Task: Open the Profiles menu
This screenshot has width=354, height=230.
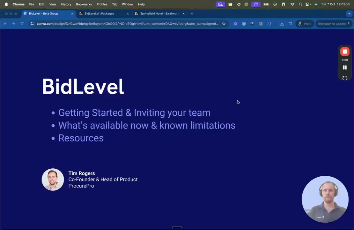Action: click(102, 4)
